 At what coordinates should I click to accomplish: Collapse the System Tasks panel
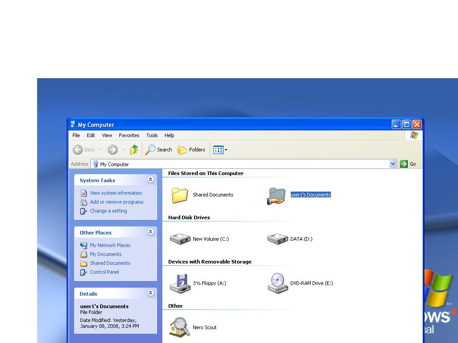pos(150,180)
